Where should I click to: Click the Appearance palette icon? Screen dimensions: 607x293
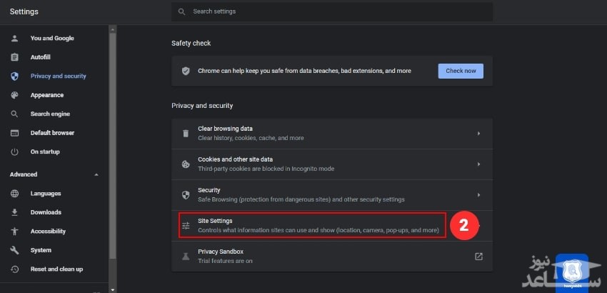pyautogui.click(x=14, y=95)
